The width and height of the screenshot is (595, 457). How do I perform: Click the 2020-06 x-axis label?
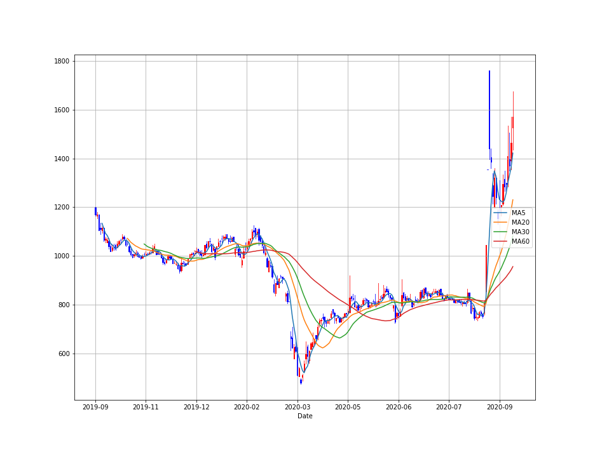399,407
